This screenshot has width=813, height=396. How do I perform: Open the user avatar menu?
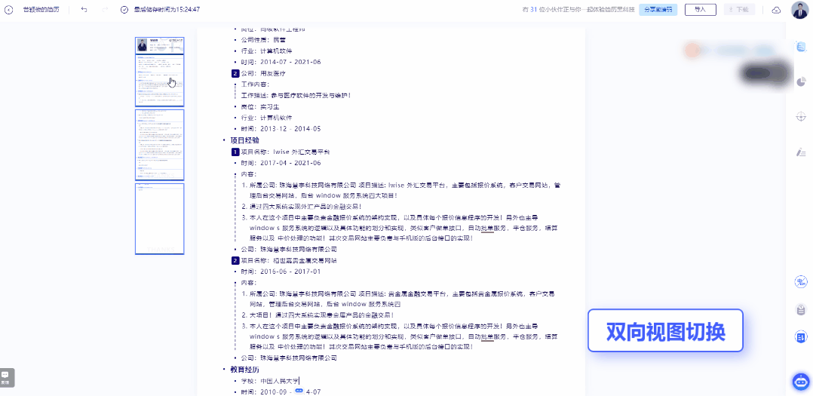799,10
